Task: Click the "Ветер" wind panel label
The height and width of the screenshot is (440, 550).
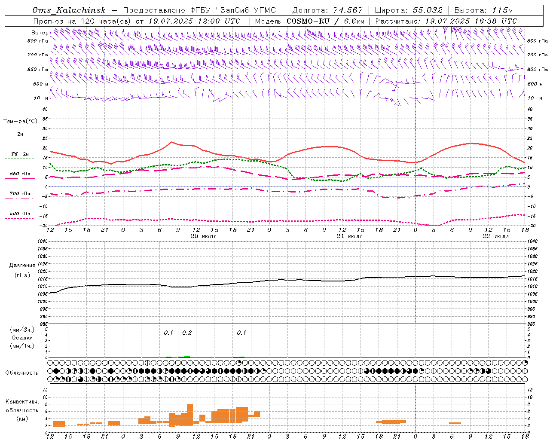Action: click(x=40, y=33)
